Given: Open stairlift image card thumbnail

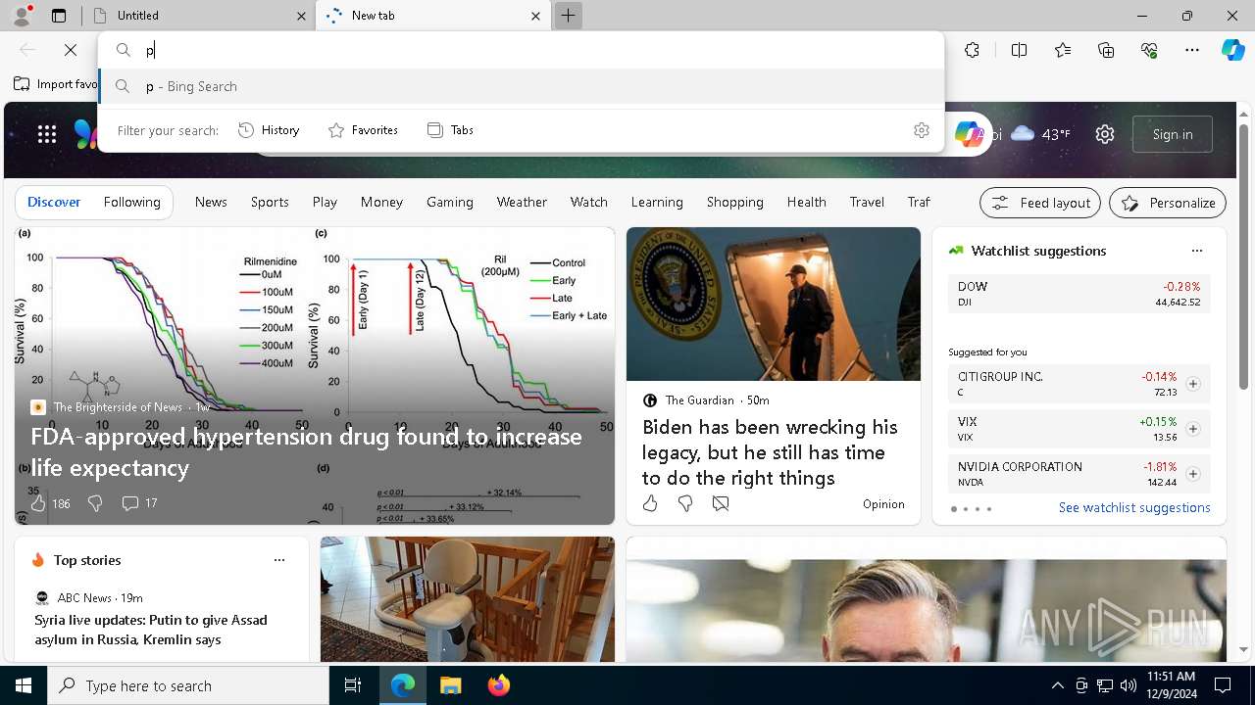Looking at the screenshot, I should coord(468,599).
